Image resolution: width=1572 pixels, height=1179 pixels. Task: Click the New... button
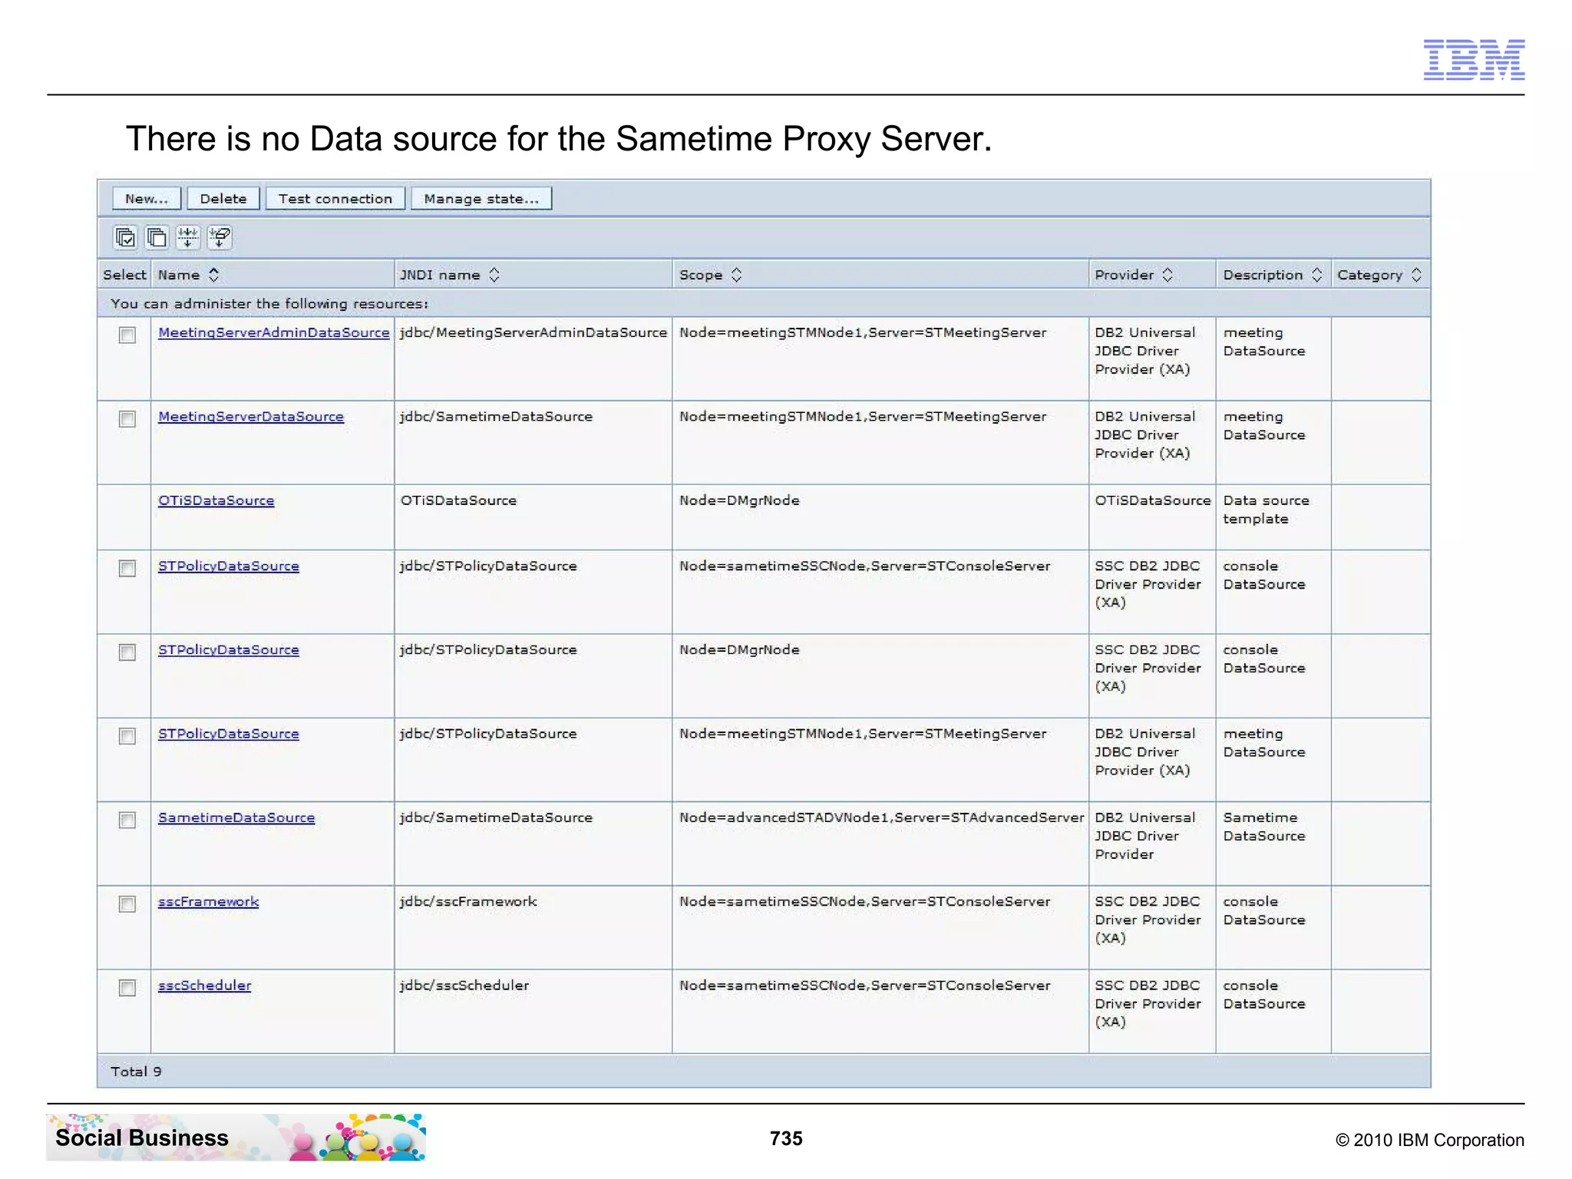click(147, 199)
